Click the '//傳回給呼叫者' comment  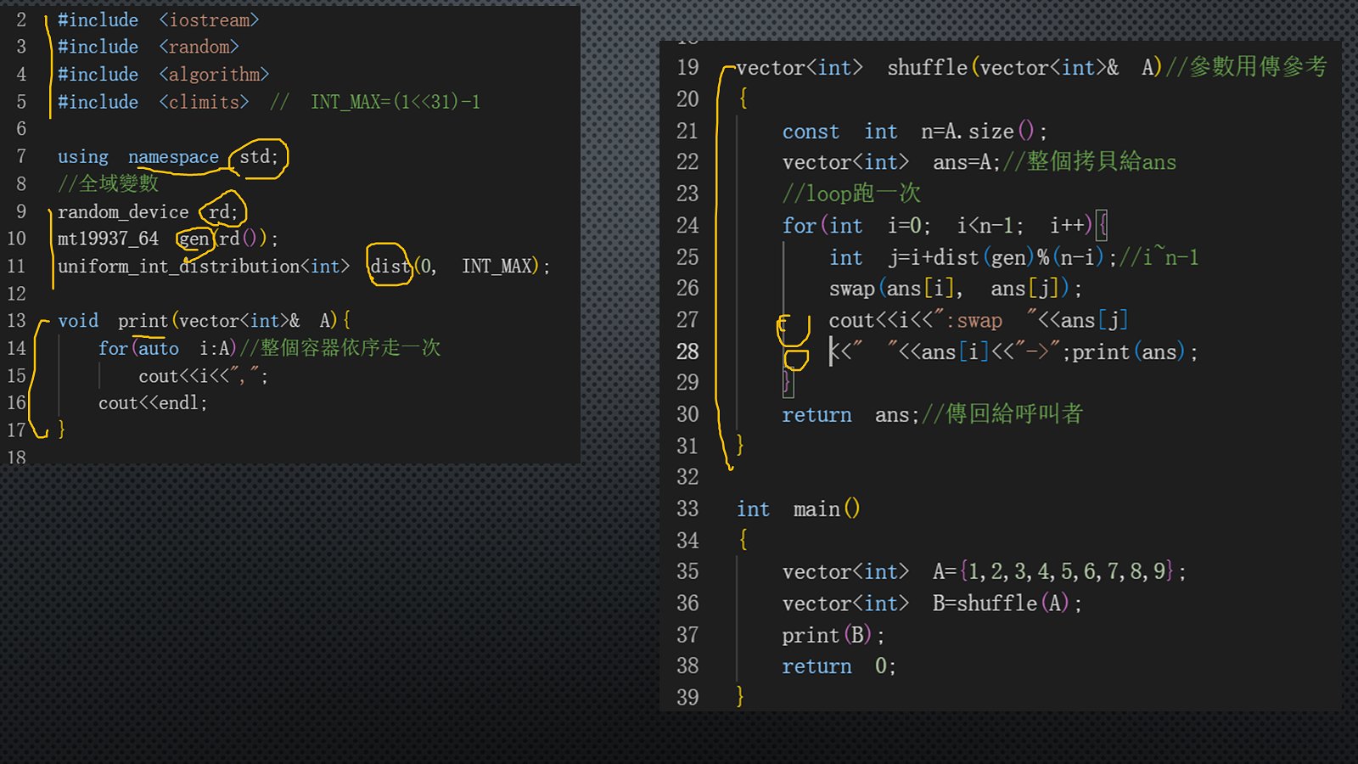(1002, 414)
